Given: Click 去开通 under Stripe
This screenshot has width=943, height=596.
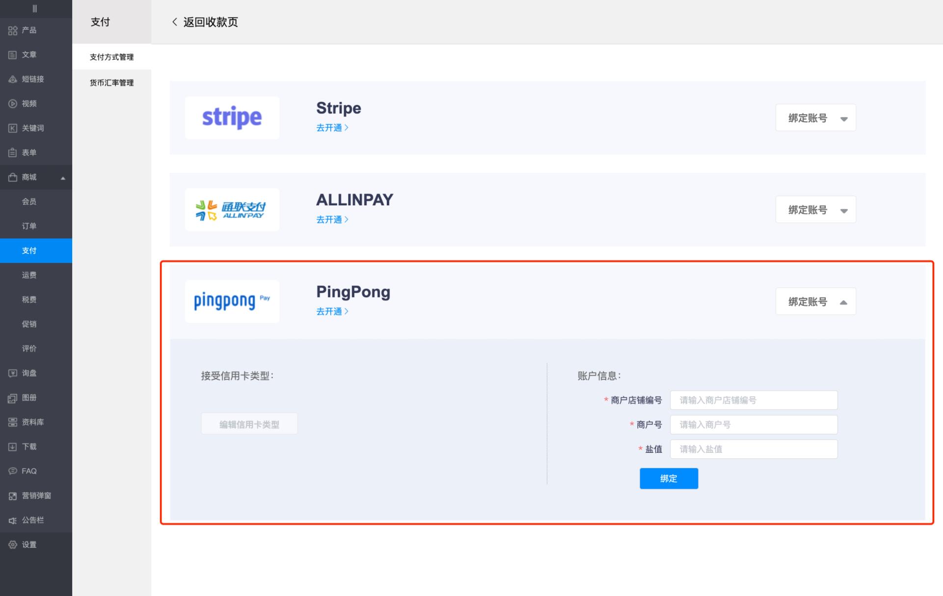Looking at the screenshot, I should 332,127.
